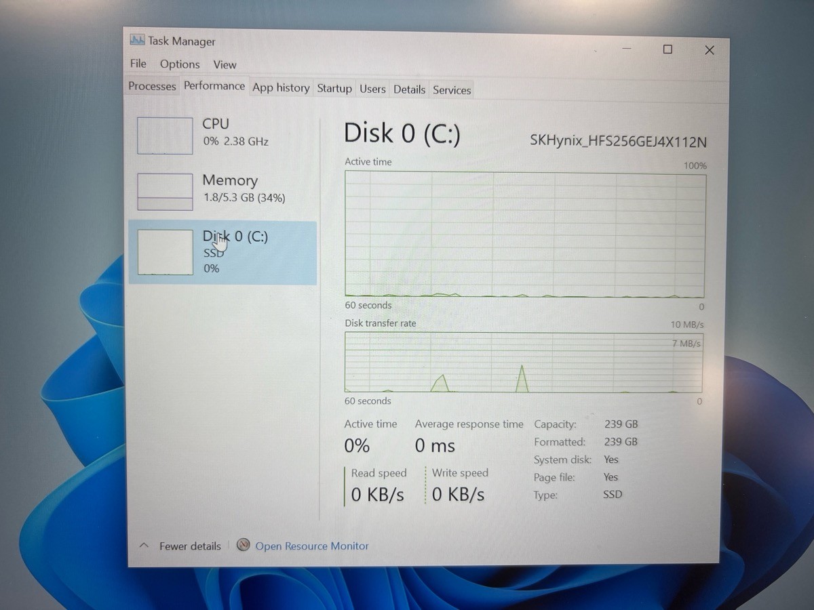Click the 10 MB/s scale label
814x610 pixels.
pyautogui.click(x=687, y=325)
